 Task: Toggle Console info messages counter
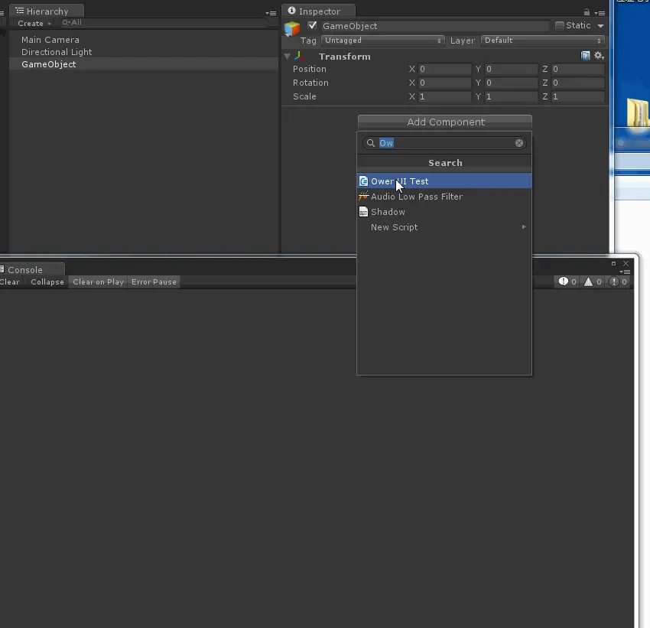(x=567, y=282)
